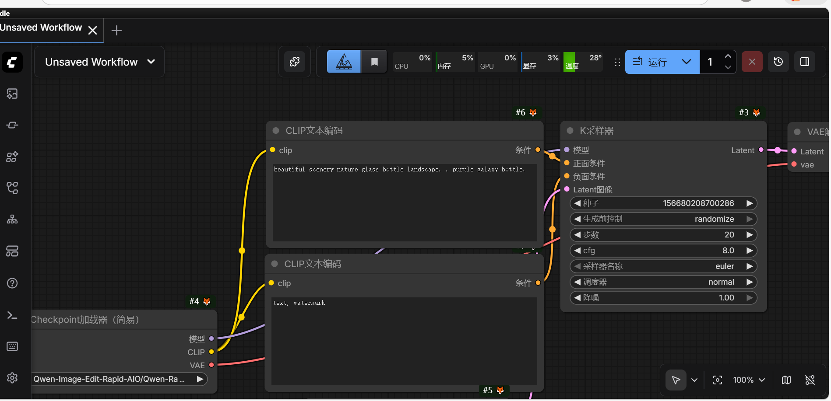
Task: Open the 100% zoom level dropdown
Action: [x=749, y=380]
